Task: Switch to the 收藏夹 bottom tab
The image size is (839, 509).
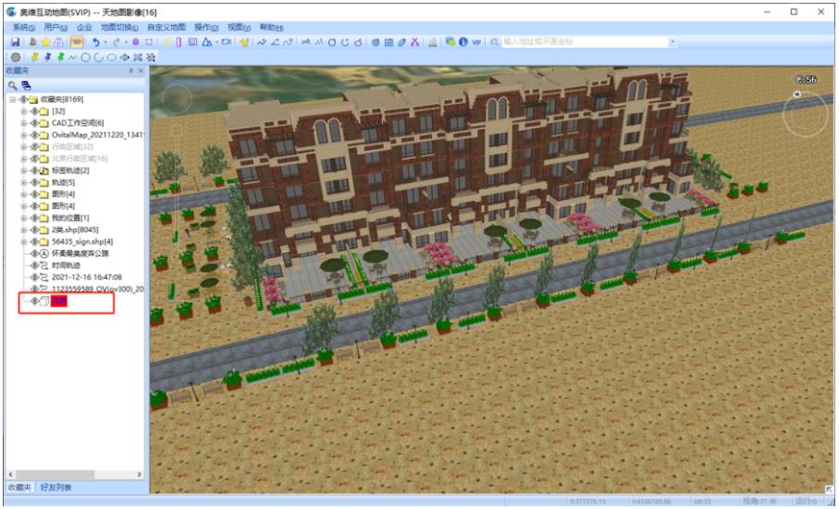Action: click(x=19, y=487)
